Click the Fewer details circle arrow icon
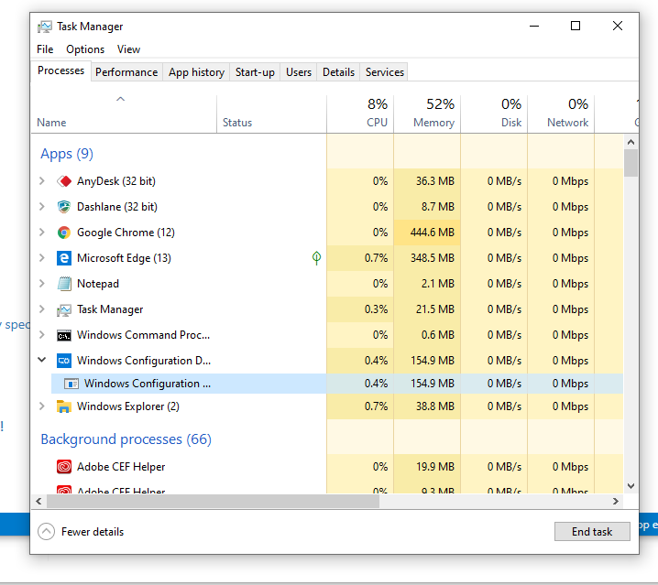Screen dimensions: 658x585 46,531
